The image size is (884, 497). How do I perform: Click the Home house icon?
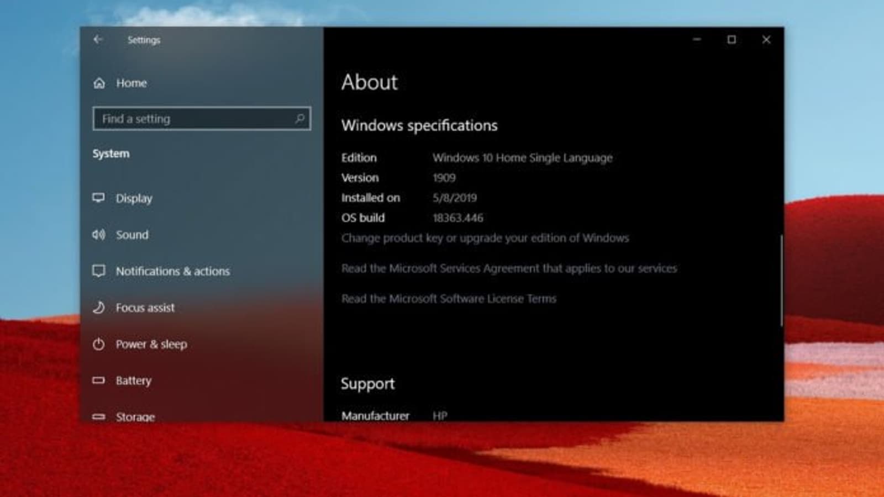(99, 83)
